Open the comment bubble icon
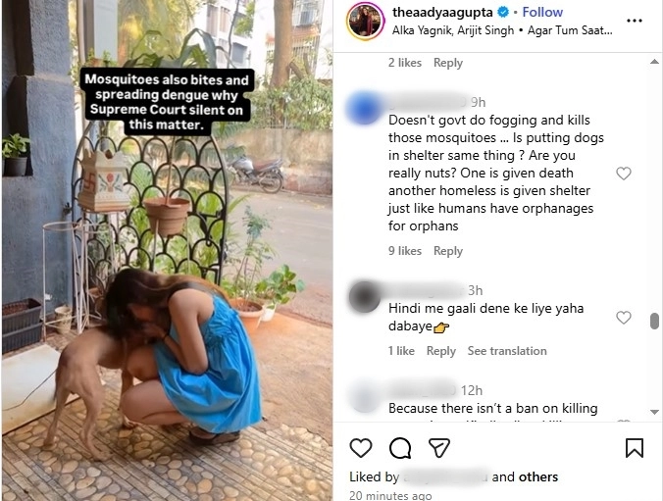The width and height of the screenshot is (663, 501). pyautogui.click(x=400, y=448)
